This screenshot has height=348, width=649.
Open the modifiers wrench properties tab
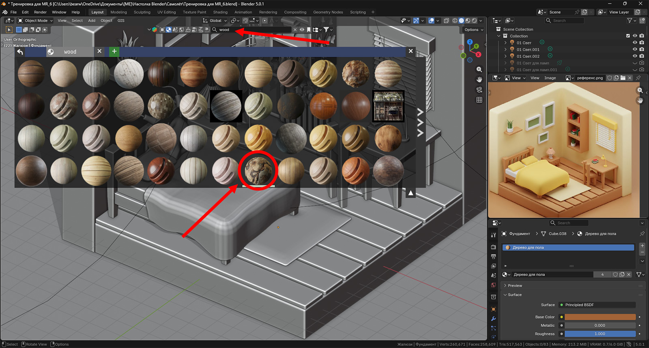(493, 318)
